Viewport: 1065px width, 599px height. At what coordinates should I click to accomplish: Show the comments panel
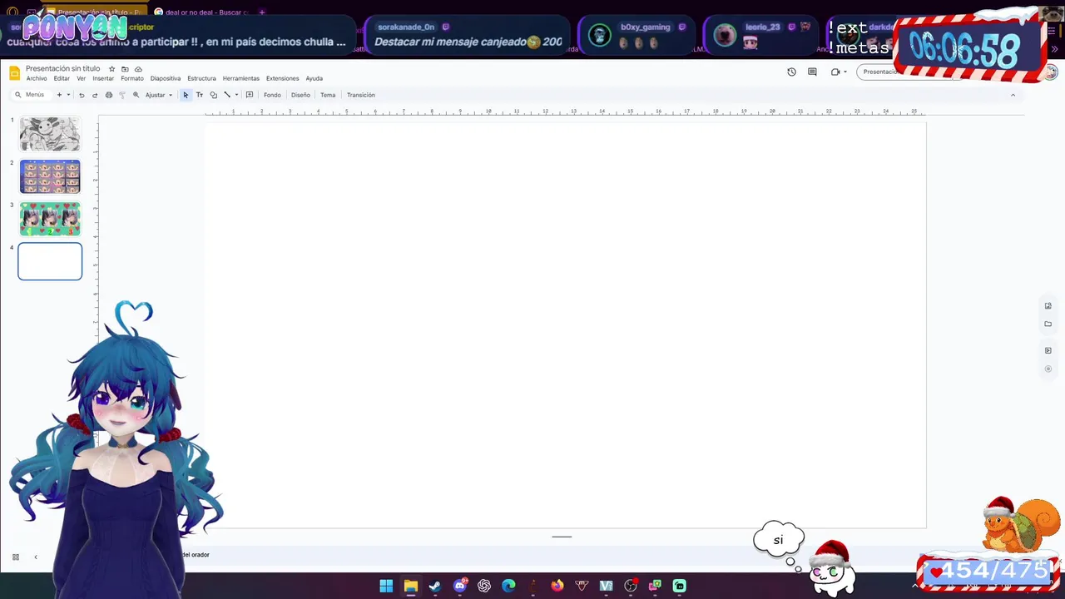[812, 72]
